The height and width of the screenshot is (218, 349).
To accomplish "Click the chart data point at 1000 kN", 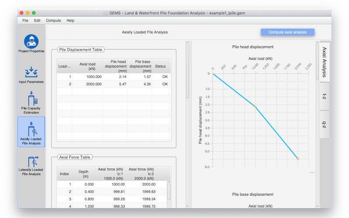I will point(255,107).
